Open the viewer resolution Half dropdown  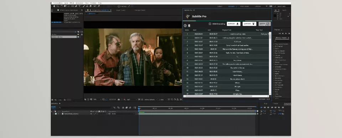point(132,99)
